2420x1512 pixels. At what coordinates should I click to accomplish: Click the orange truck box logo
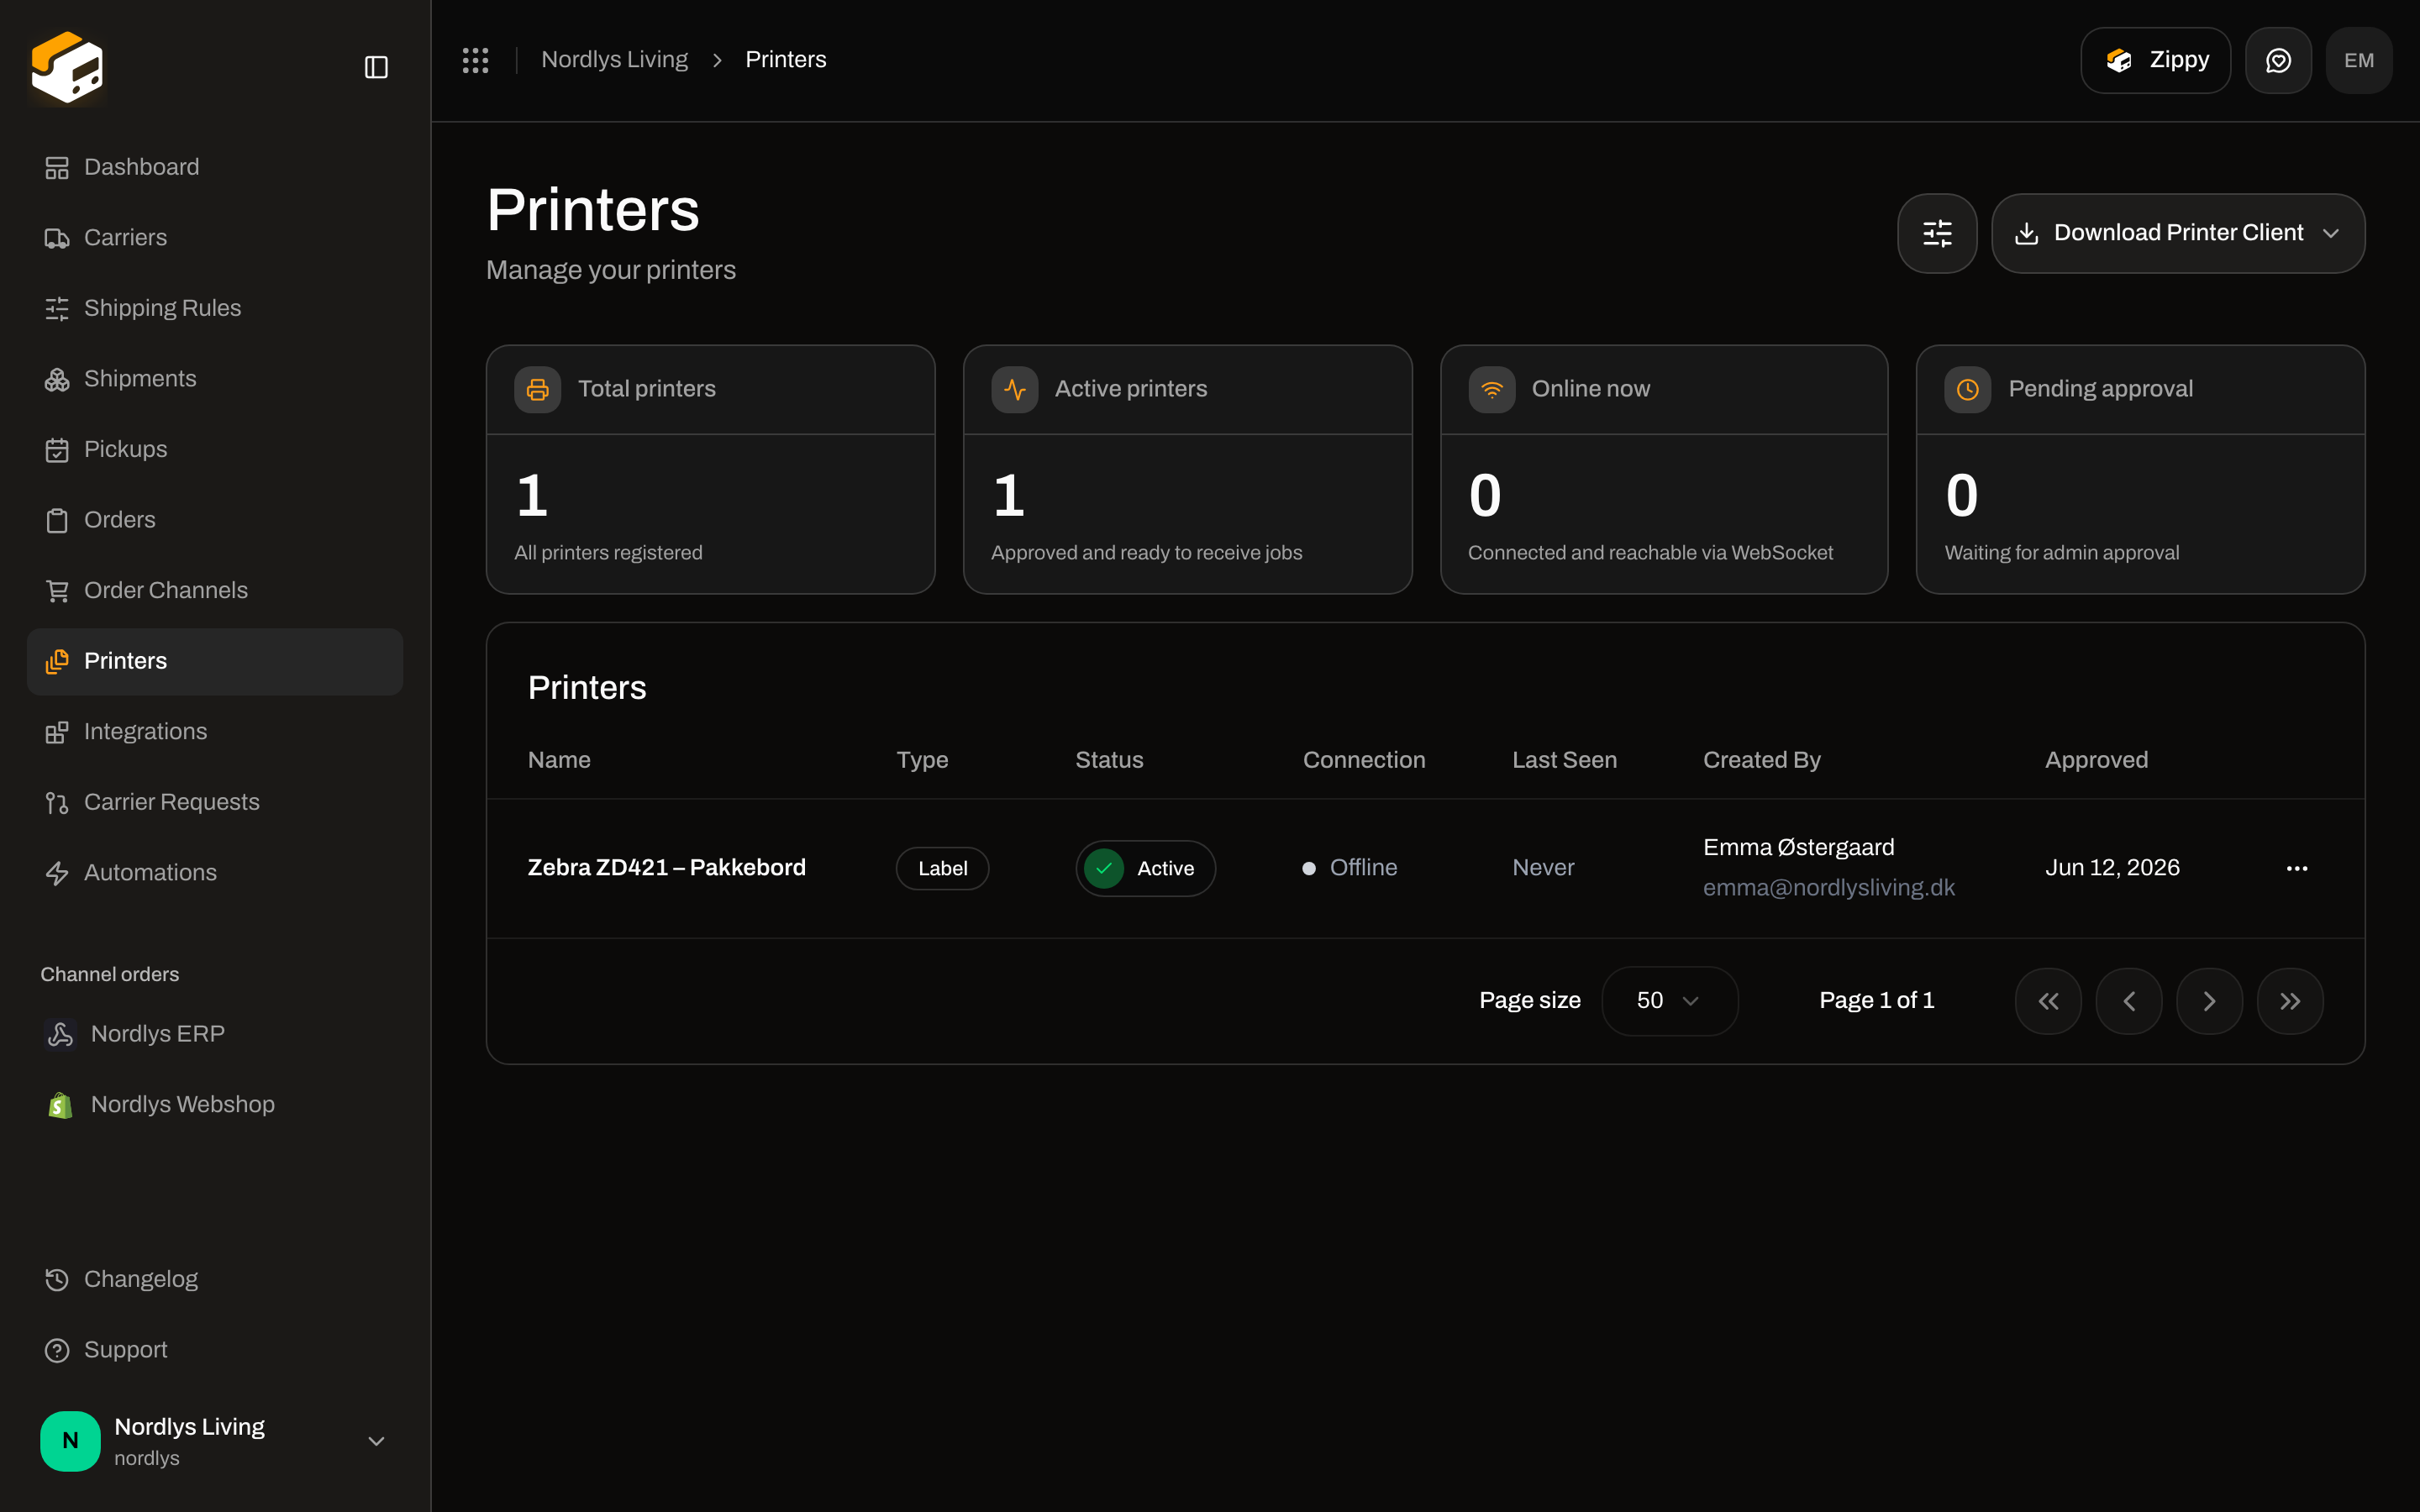click(67, 66)
